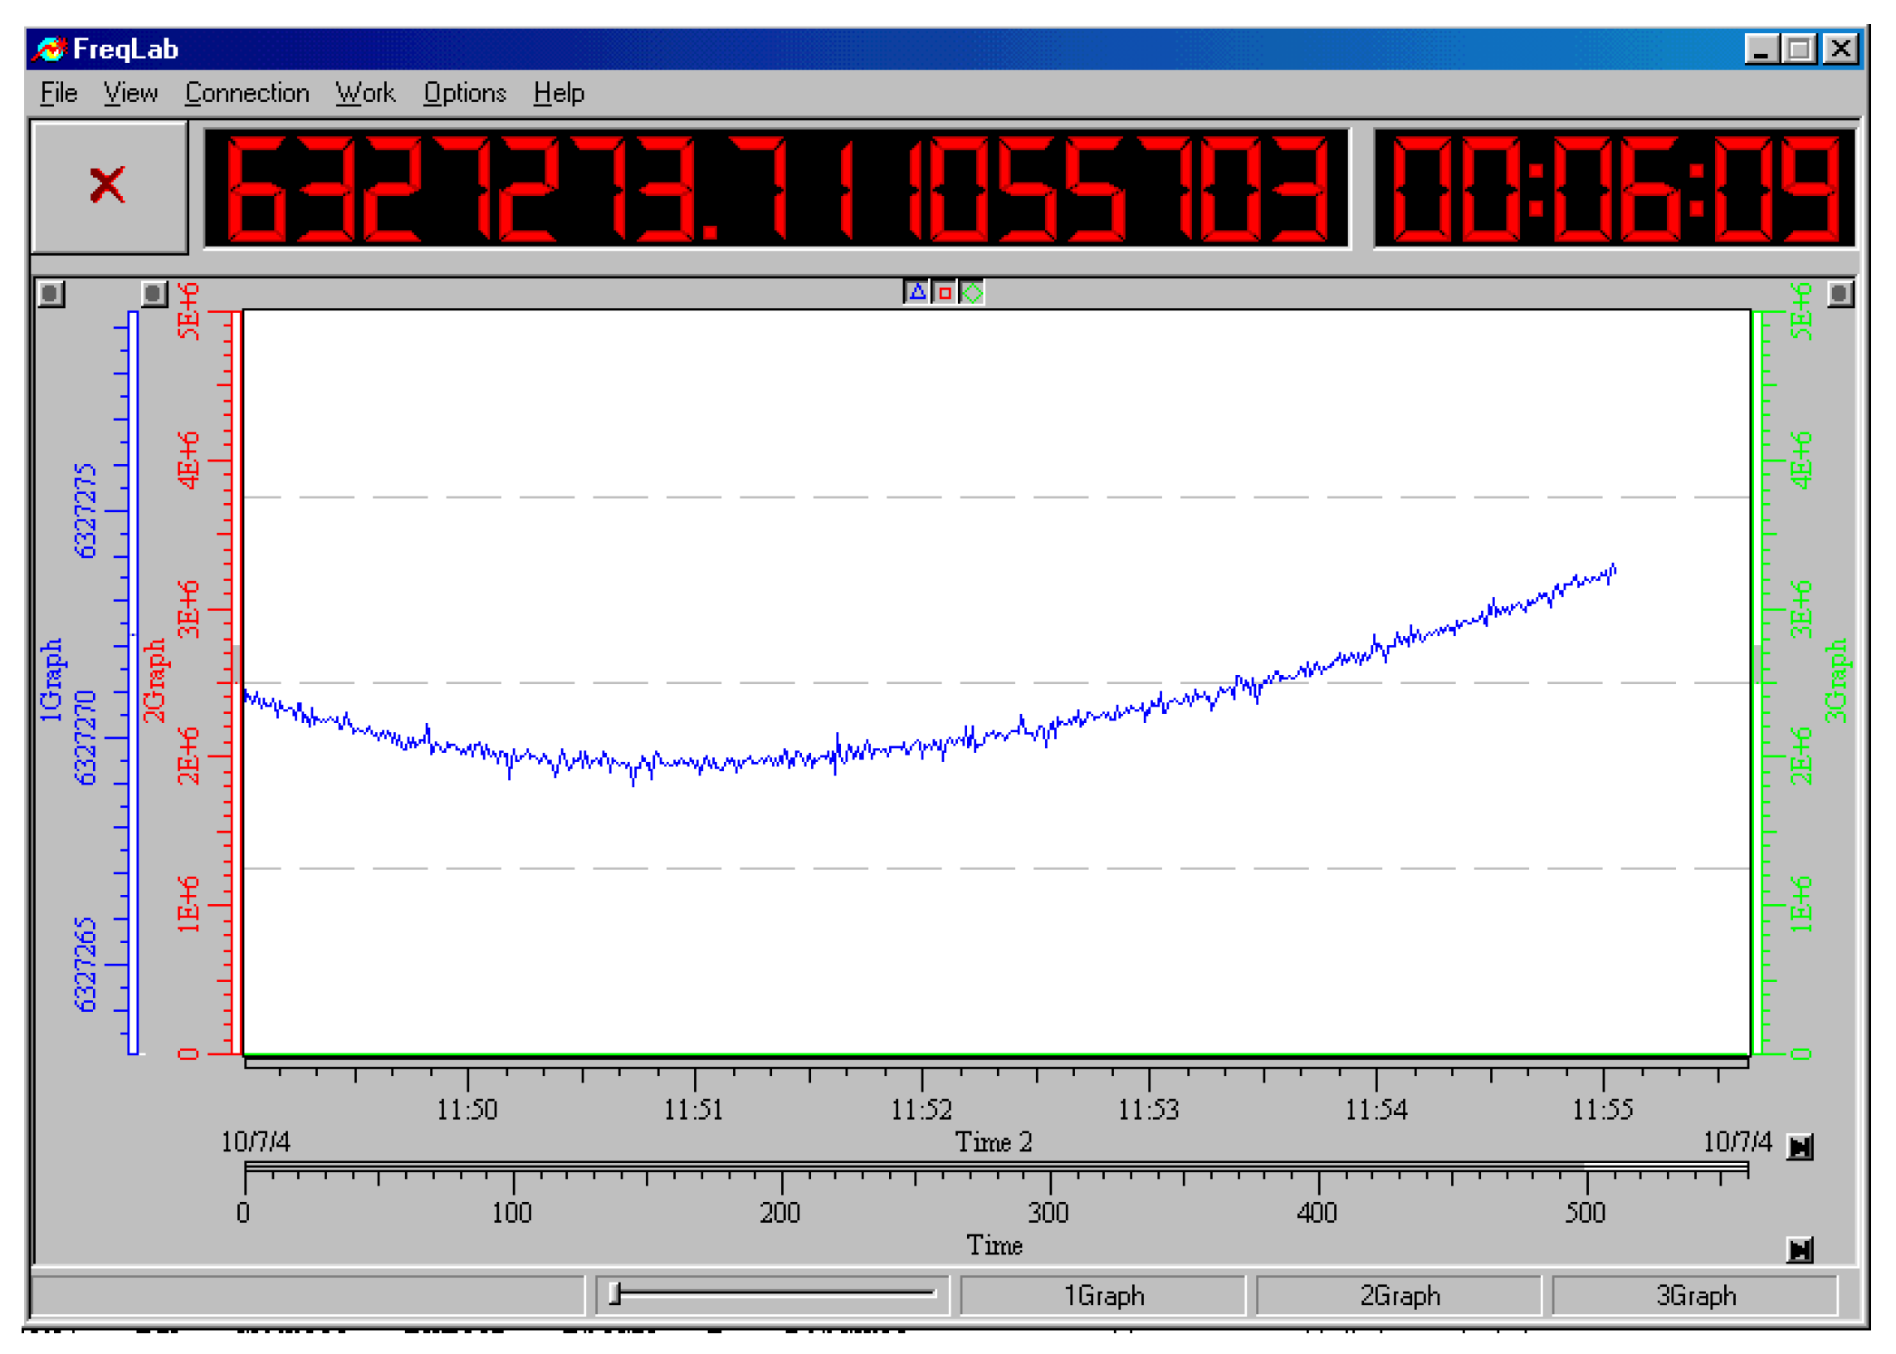Open the File menu

pyautogui.click(x=58, y=92)
